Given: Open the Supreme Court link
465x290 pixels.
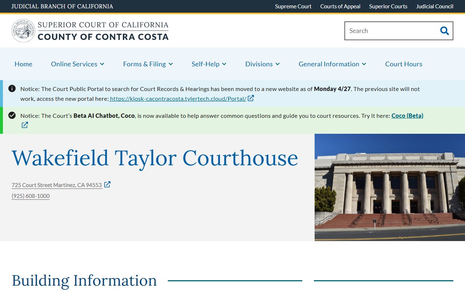Looking at the screenshot, I should point(293,6).
